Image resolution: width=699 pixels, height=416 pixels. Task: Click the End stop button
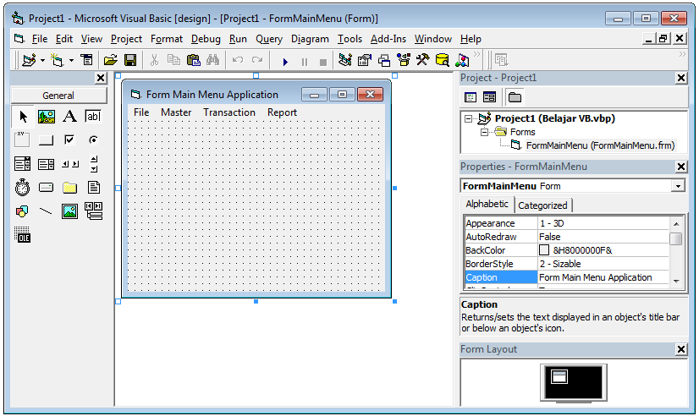pyautogui.click(x=323, y=62)
